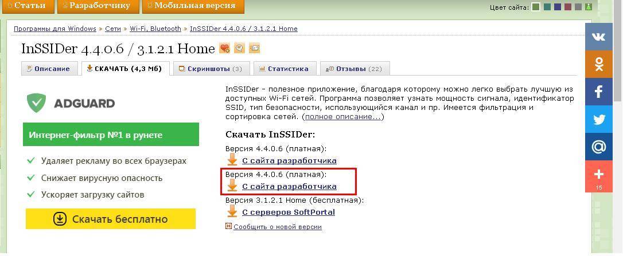Click the Adguard shield logo

point(36,103)
